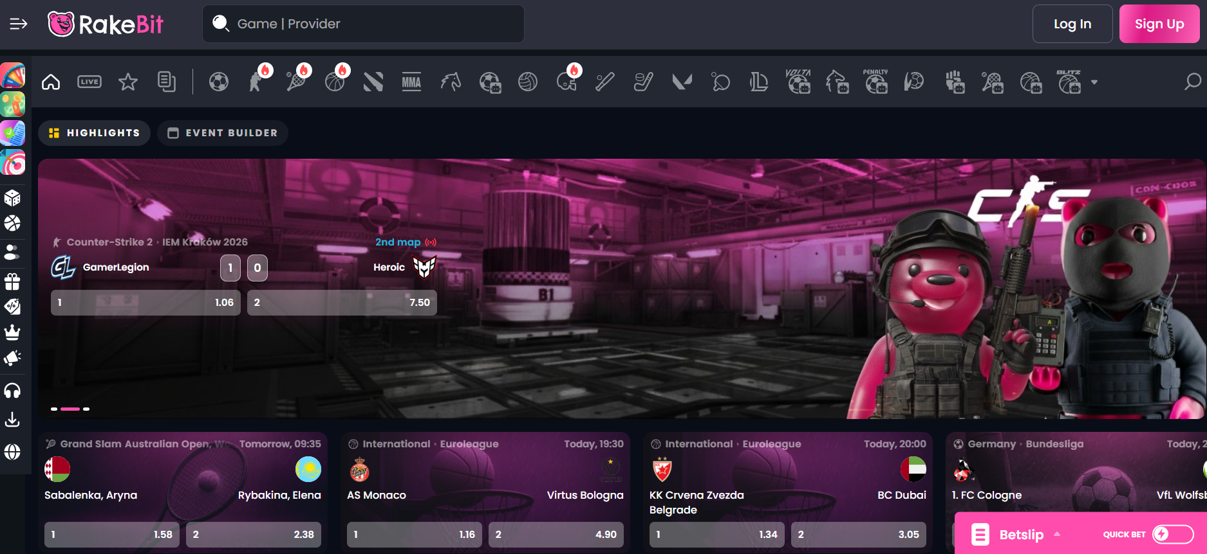The height and width of the screenshot is (554, 1207).
Task: Select the baseball bat sport icon
Action: click(x=605, y=82)
